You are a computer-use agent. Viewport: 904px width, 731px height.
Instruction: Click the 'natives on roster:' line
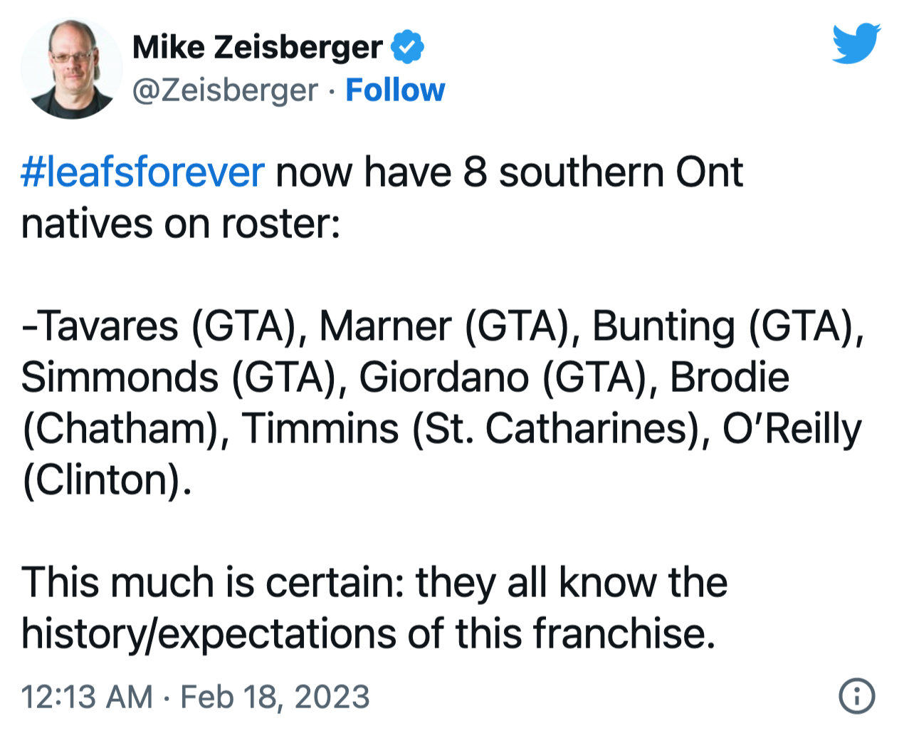click(181, 224)
